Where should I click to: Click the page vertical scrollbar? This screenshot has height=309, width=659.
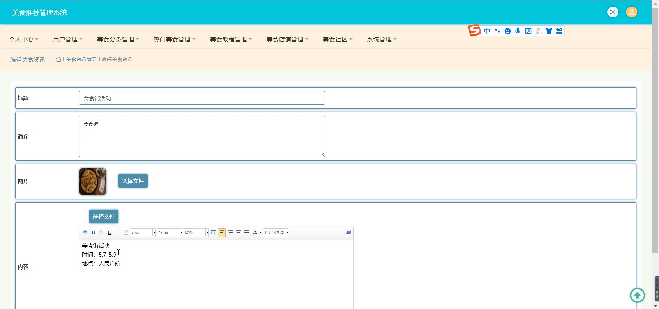(655, 130)
